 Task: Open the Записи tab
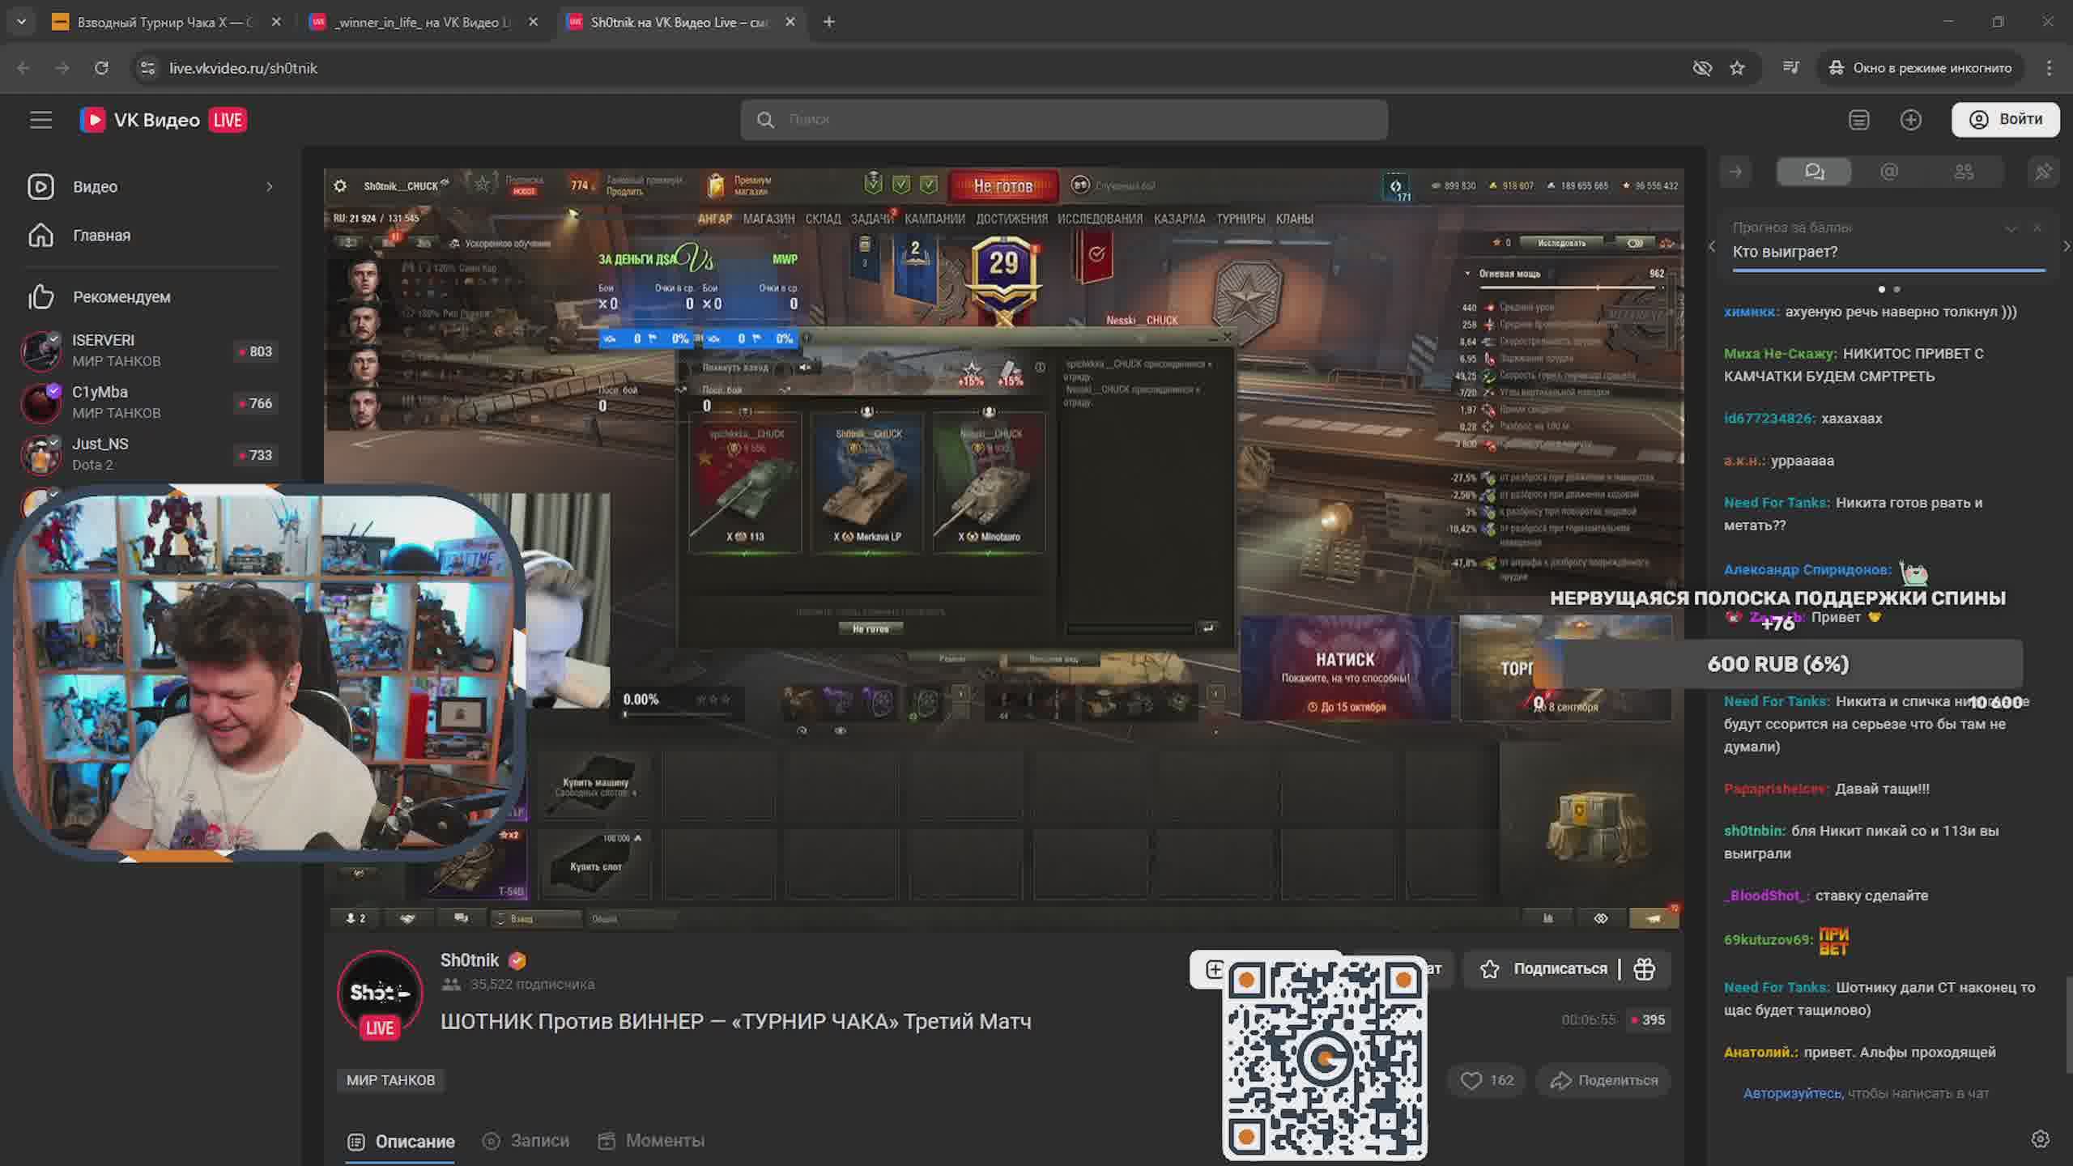[526, 1141]
